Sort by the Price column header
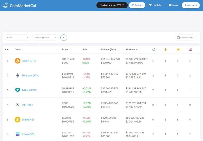The height and width of the screenshot is (141, 203). pos(65,49)
